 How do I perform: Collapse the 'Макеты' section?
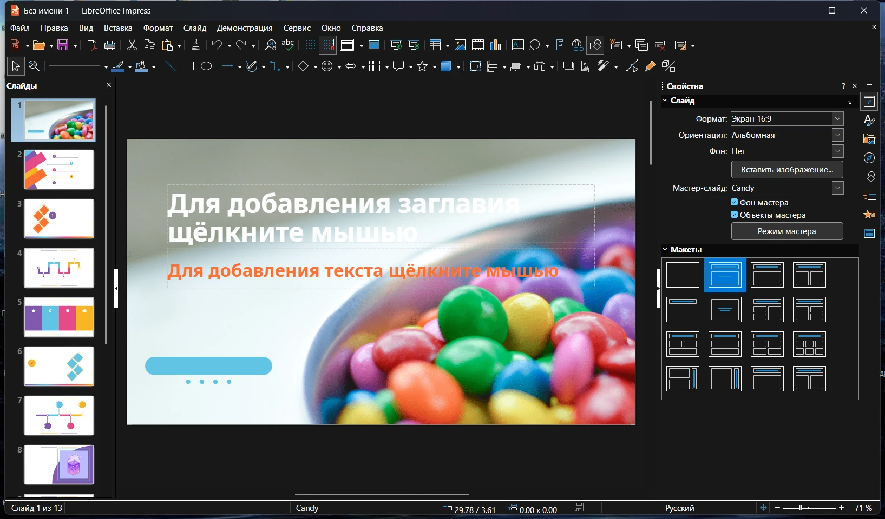click(665, 250)
